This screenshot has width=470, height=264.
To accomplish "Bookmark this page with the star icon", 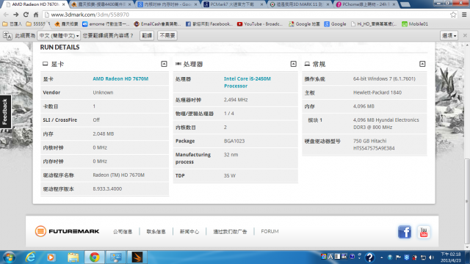I will (453, 15).
